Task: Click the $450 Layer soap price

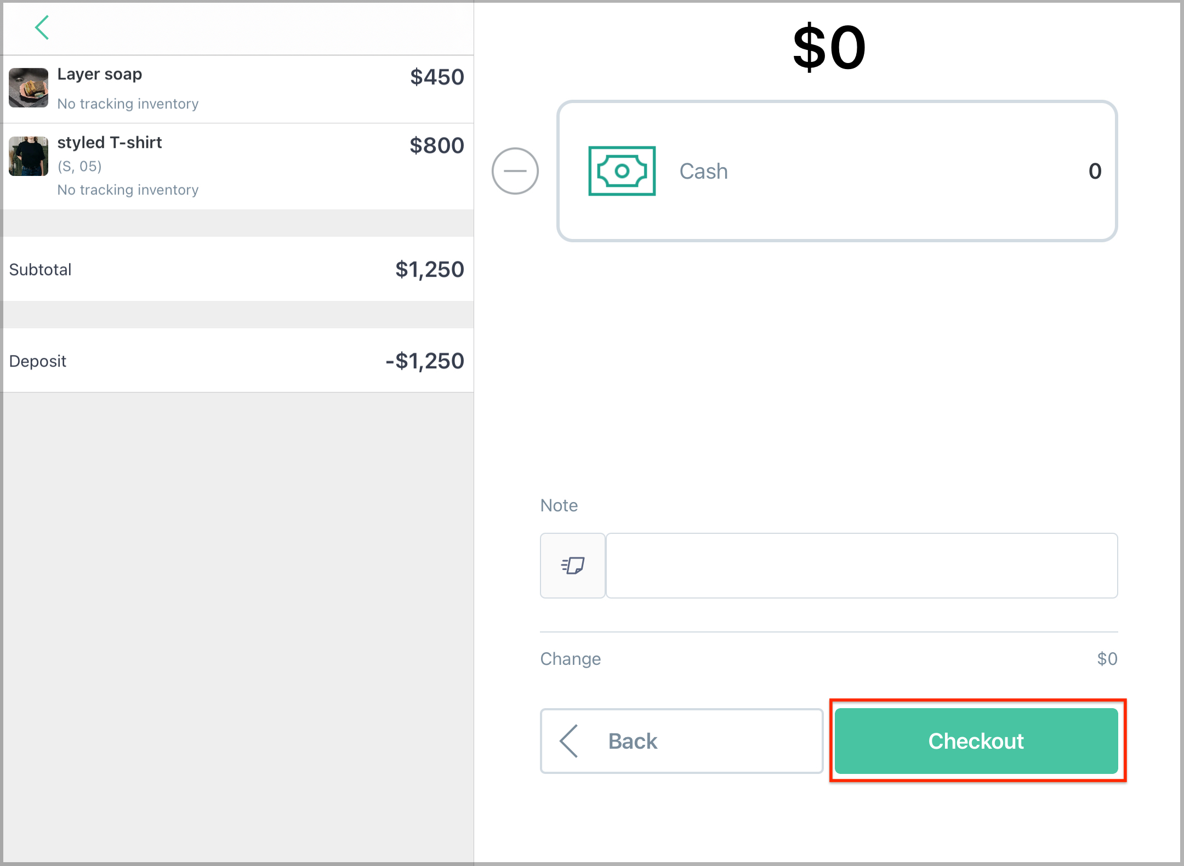Action: click(x=437, y=77)
